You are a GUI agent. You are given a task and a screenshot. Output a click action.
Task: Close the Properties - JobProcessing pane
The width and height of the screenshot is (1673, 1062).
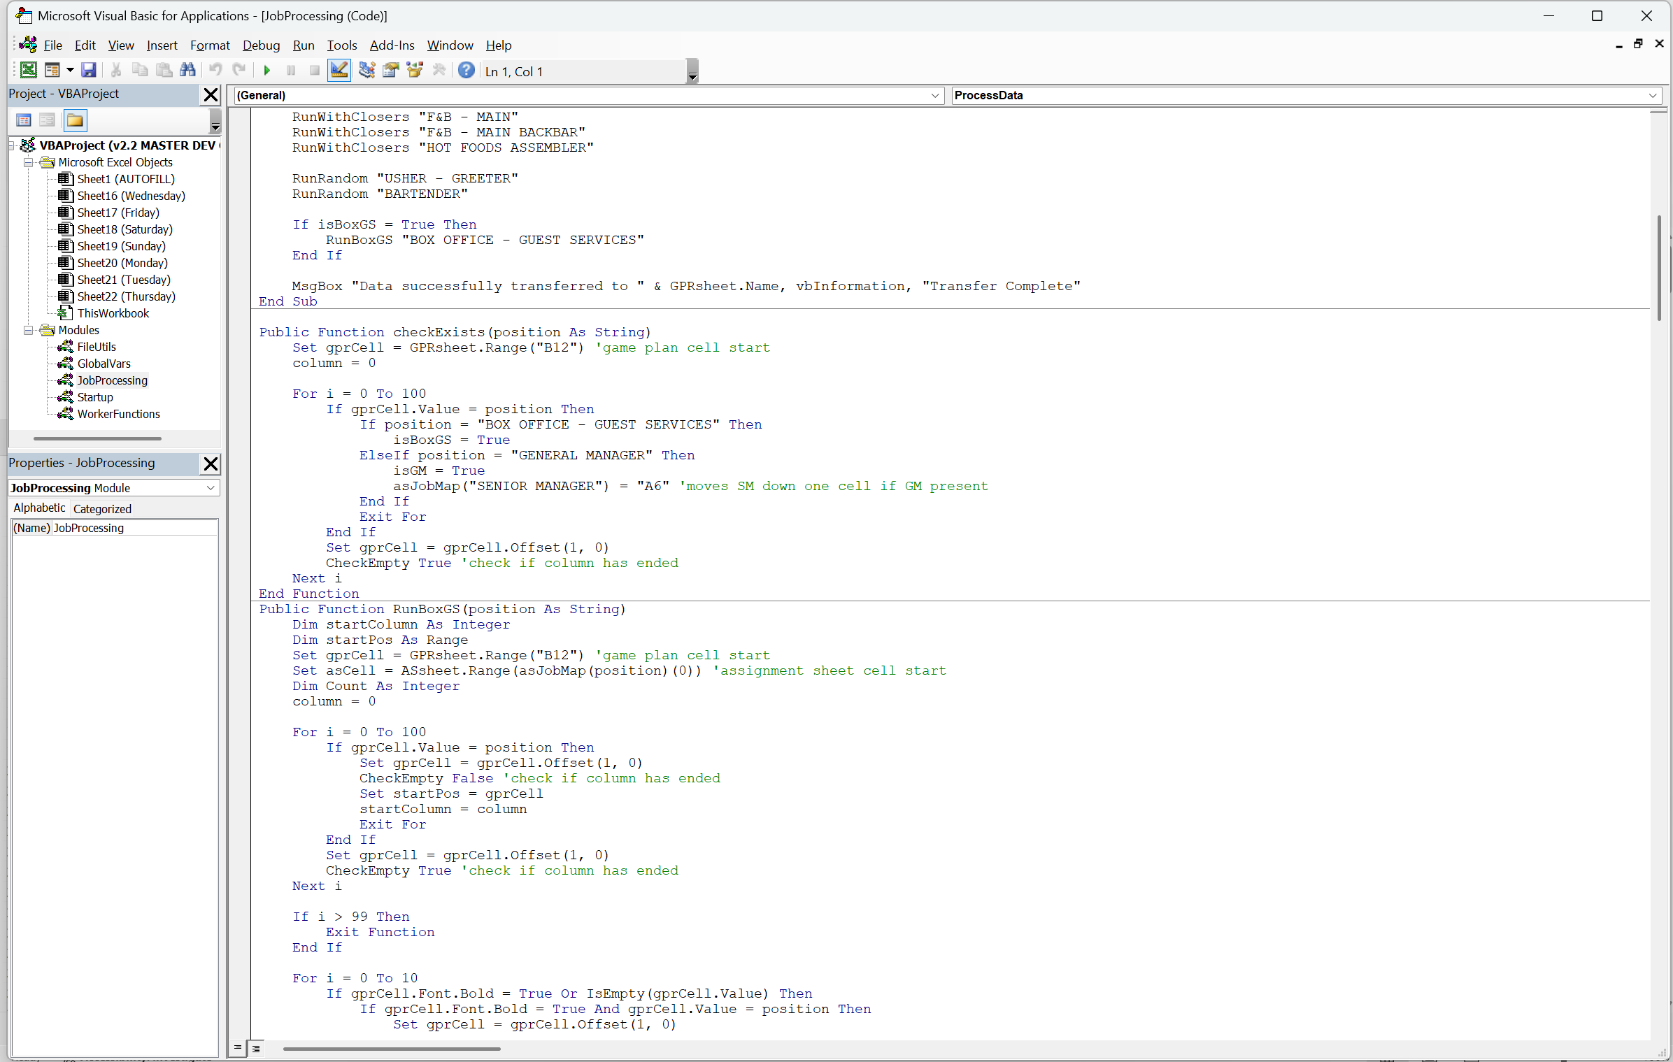(x=211, y=464)
